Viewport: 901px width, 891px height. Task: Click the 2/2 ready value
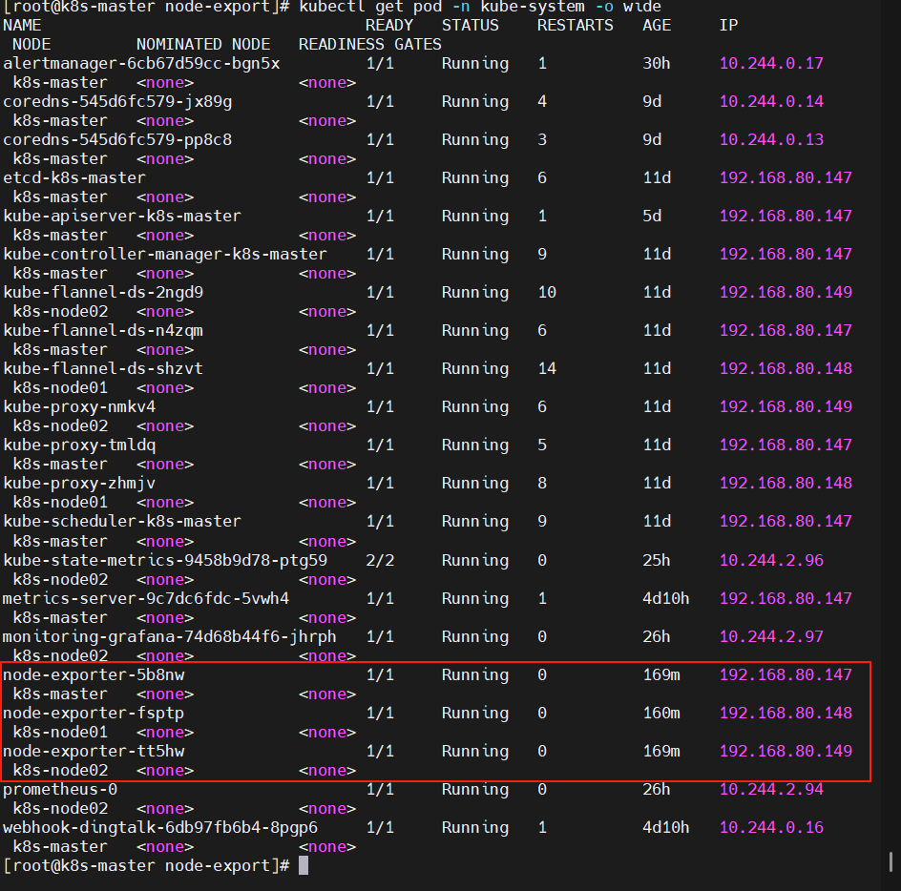(380, 560)
